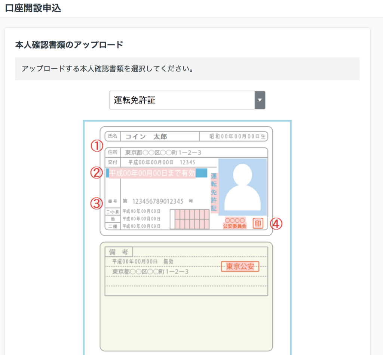This screenshot has height=355, width=383.
Task: Open the 運転免許証 document type dropdown
Action: point(187,100)
